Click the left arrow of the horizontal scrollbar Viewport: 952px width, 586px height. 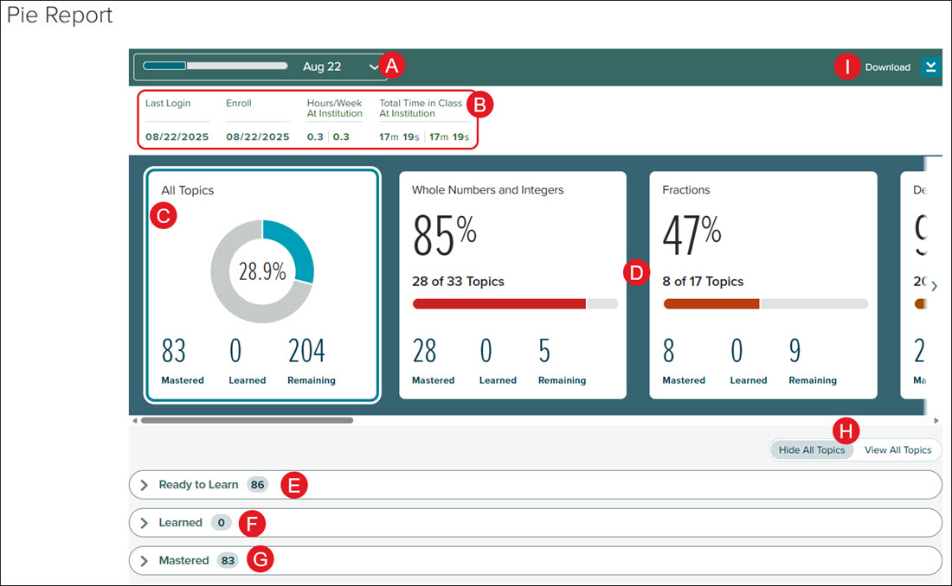(135, 420)
